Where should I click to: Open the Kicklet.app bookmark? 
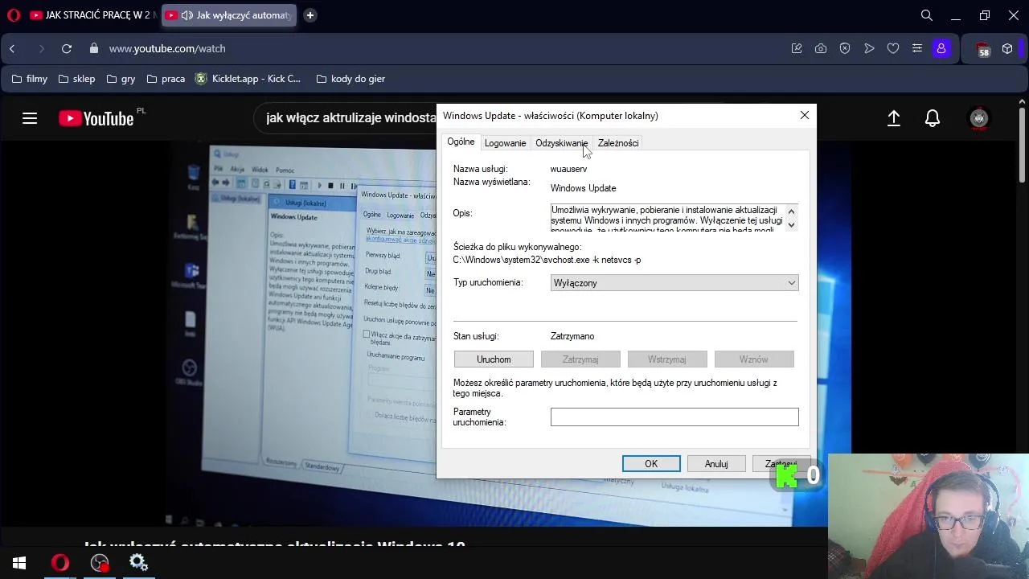coord(248,79)
